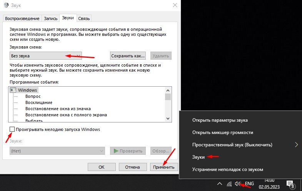The height and width of the screenshot is (191, 302).
Task: Enable 'Проигрывать мелодию запуска Windows' checkbox
Action: click(12, 129)
